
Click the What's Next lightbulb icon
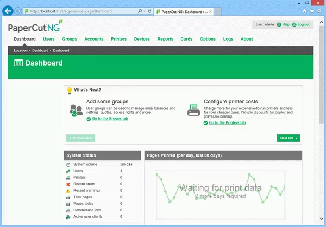70,90
